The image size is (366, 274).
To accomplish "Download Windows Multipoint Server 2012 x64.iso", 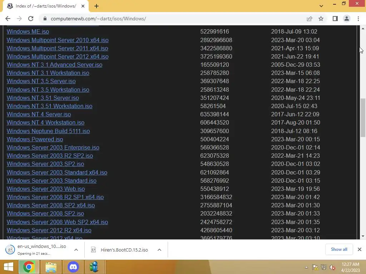I will (58, 57).
